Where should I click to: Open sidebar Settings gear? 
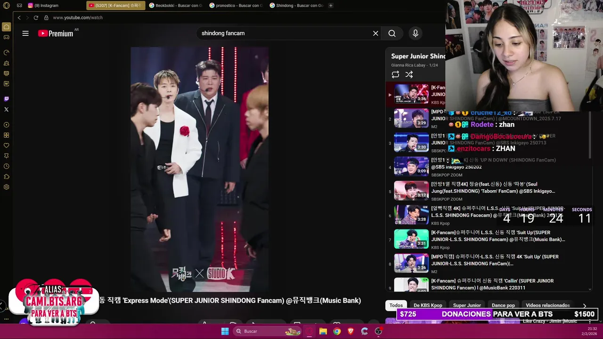pyautogui.click(x=6, y=187)
